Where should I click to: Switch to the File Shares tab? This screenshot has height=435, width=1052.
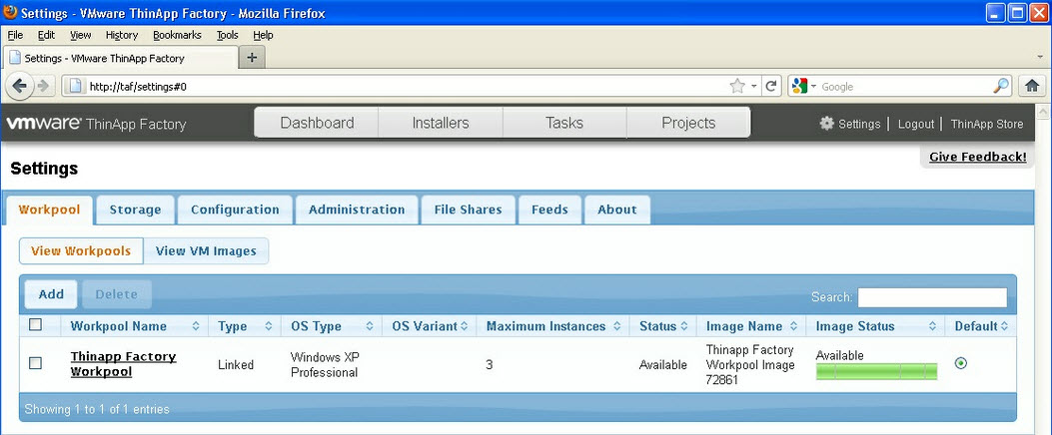coord(469,210)
